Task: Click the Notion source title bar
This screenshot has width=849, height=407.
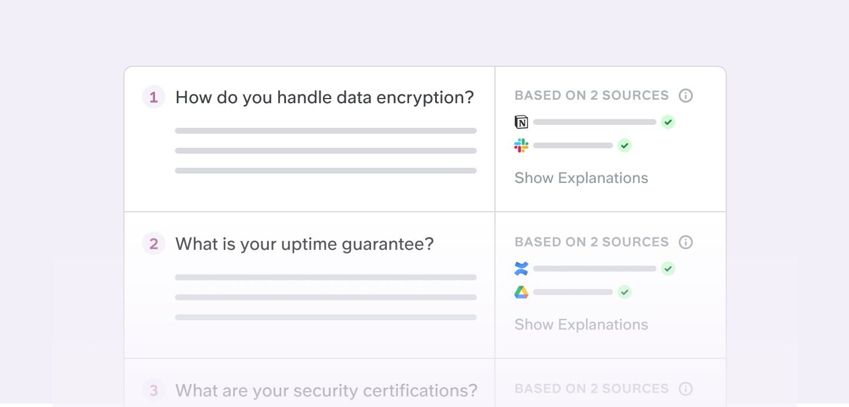Action: click(595, 122)
